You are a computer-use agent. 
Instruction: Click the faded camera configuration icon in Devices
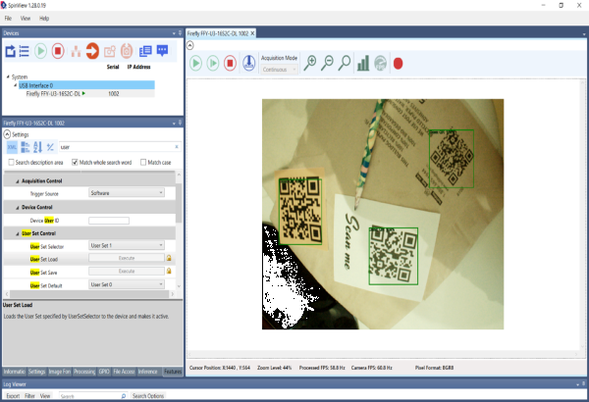tap(109, 51)
